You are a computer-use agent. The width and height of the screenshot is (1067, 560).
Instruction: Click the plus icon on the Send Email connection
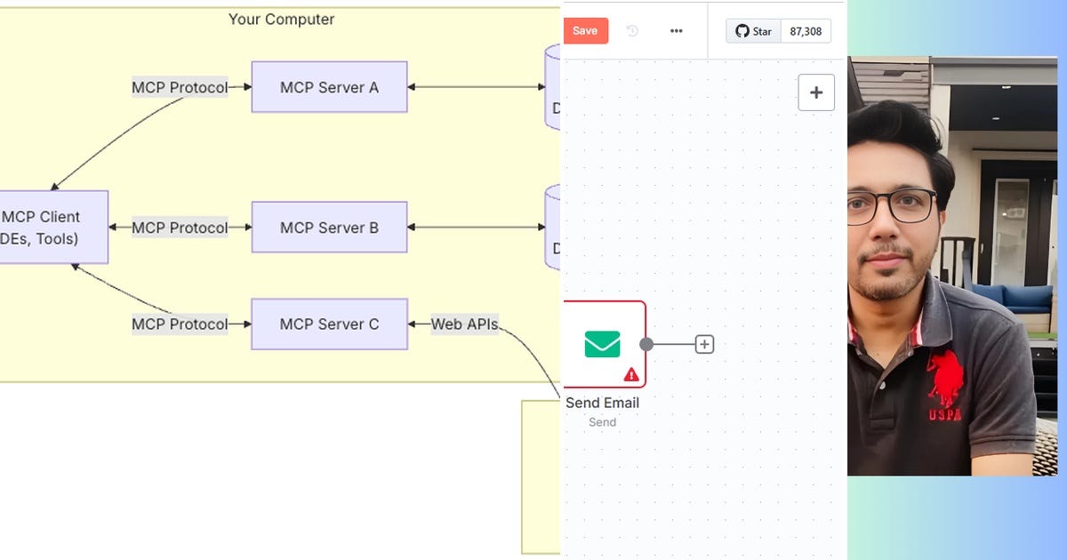704,344
